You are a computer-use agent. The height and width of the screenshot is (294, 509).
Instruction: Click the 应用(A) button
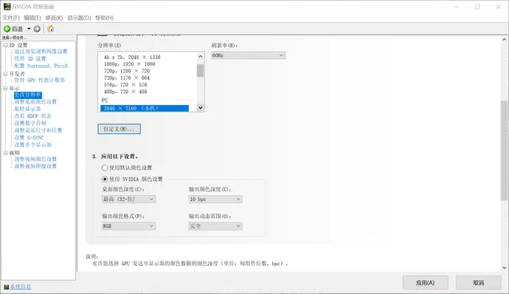point(425,283)
